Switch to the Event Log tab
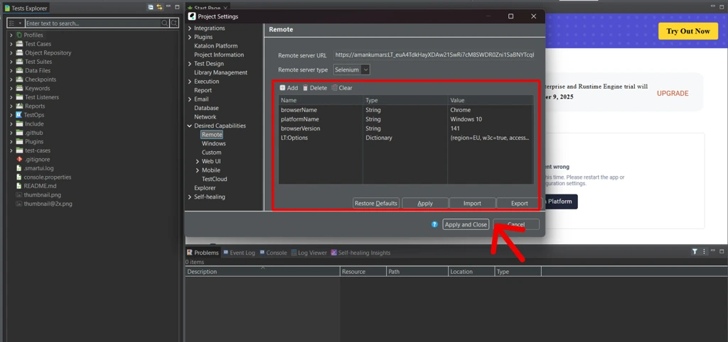The image size is (728, 342). (x=239, y=253)
